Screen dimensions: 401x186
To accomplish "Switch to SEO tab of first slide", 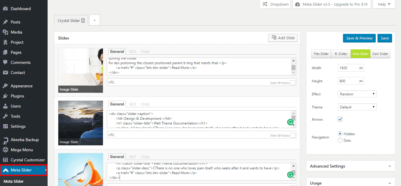I will [x=132, y=51].
